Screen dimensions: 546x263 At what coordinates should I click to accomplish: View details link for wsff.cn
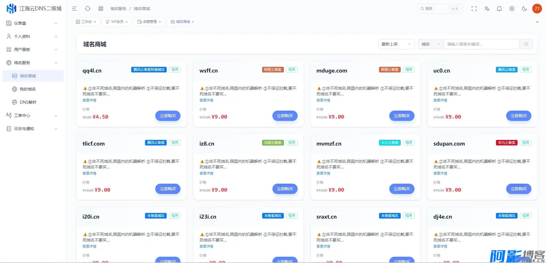click(206, 100)
